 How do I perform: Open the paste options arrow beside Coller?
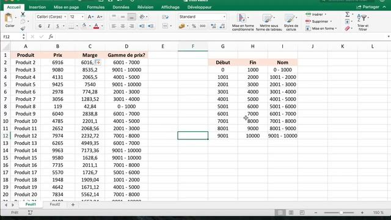click(15, 18)
